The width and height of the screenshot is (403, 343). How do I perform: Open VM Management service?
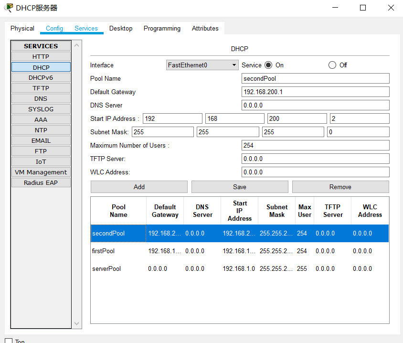41,172
